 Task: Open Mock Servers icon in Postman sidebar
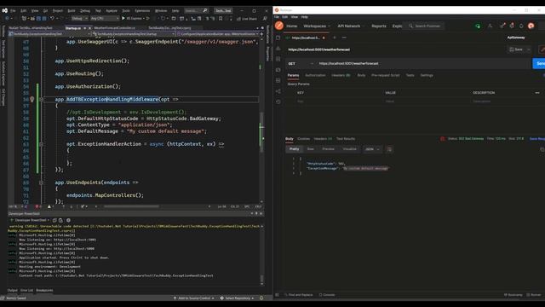(x=278, y=70)
